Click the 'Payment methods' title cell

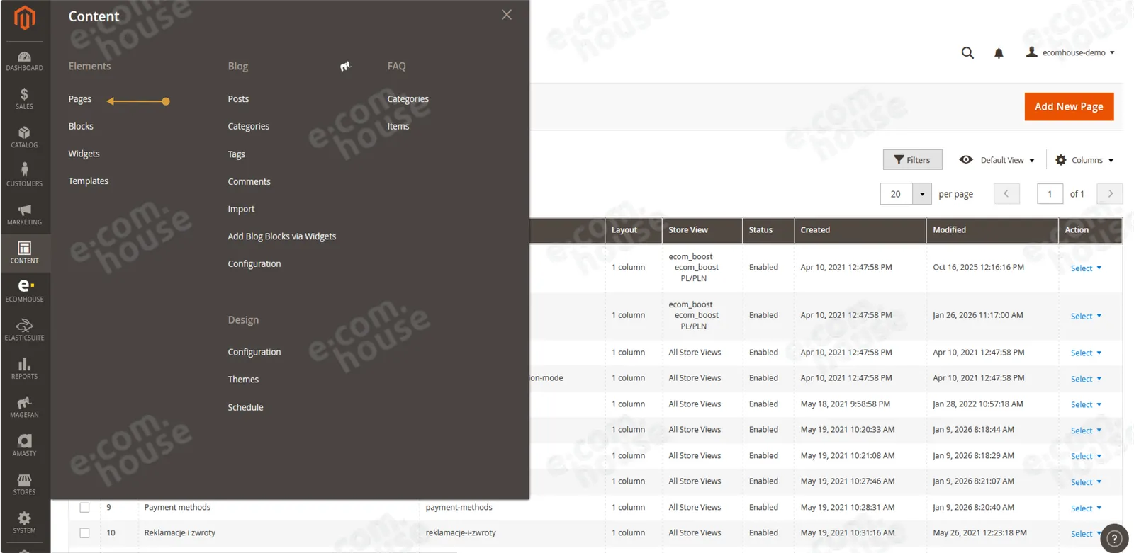(177, 507)
